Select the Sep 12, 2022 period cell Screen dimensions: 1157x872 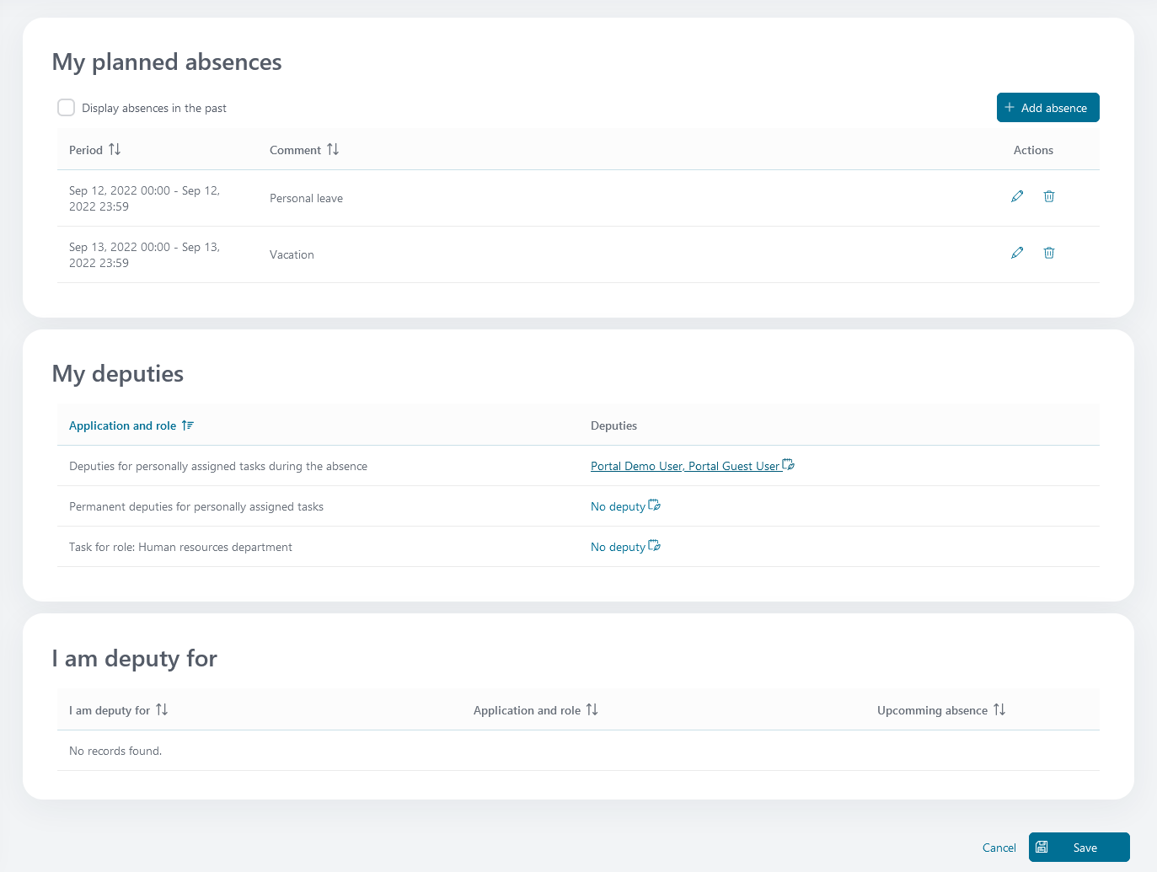[x=145, y=199]
